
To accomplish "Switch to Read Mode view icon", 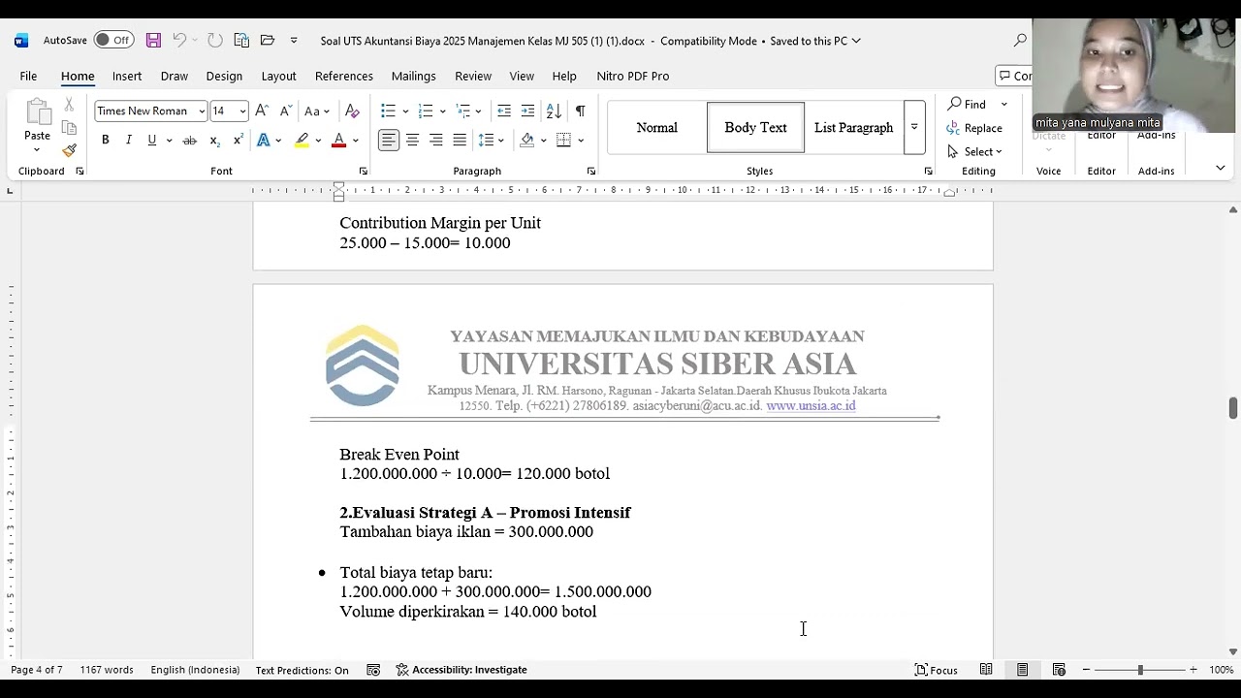I will pos(986,669).
